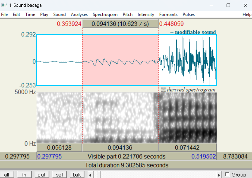Image resolution: width=252 pixels, height=178 pixels.
Task: Open the Edit menu
Action: (16, 14)
